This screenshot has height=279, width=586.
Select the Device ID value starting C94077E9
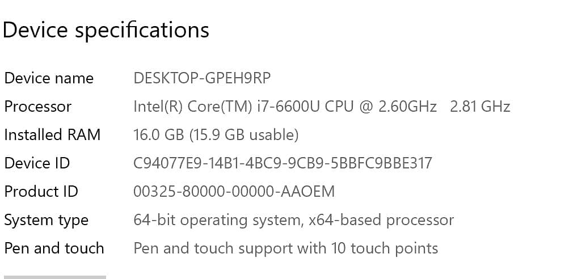(283, 163)
